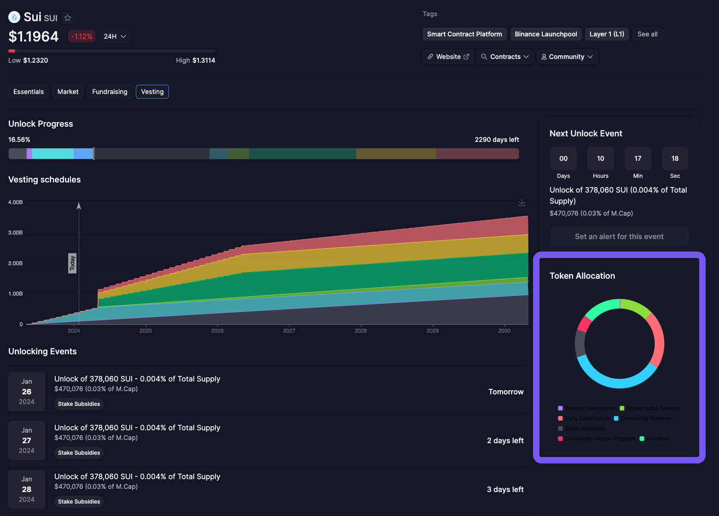Toggle Stake Subsidies legend entry in Token Allocation

tap(581, 428)
